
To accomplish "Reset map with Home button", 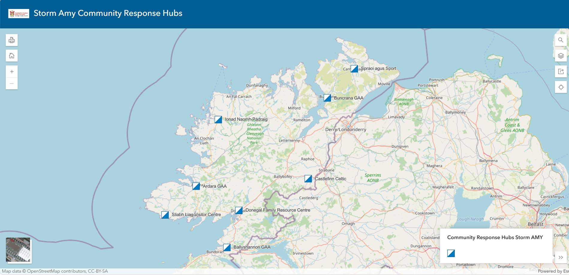I will tap(12, 56).
